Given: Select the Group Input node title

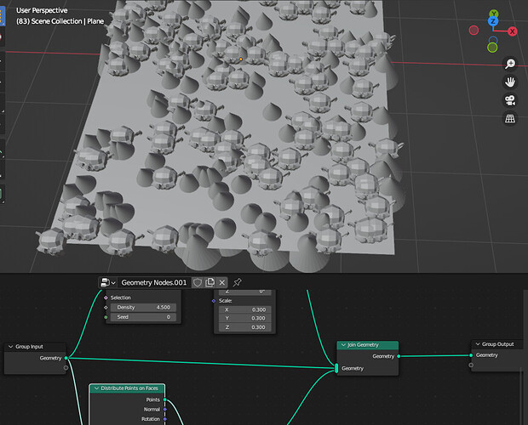Looking at the screenshot, I should point(29,347).
